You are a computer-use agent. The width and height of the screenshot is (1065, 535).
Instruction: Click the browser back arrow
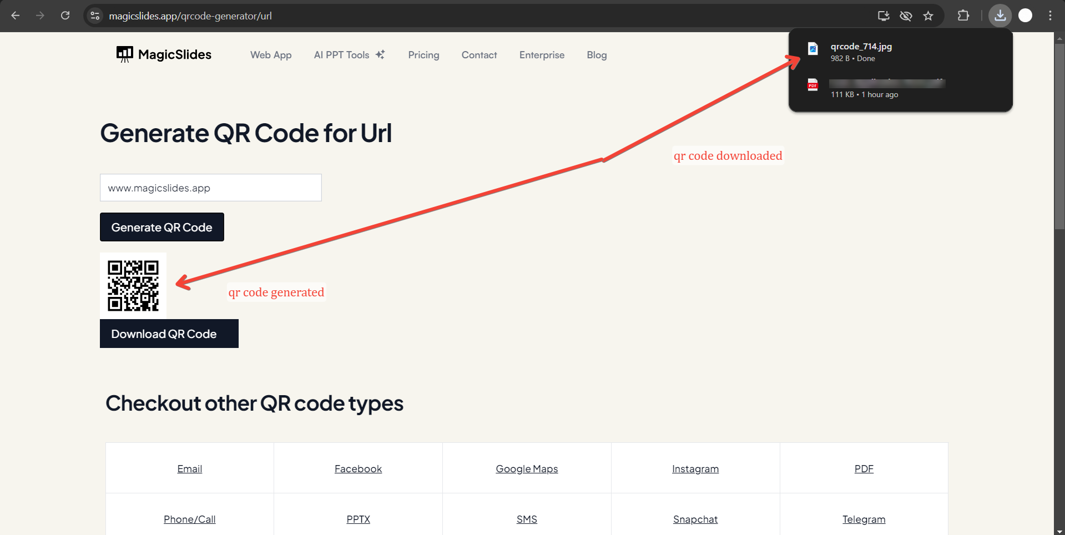click(16, 16)
